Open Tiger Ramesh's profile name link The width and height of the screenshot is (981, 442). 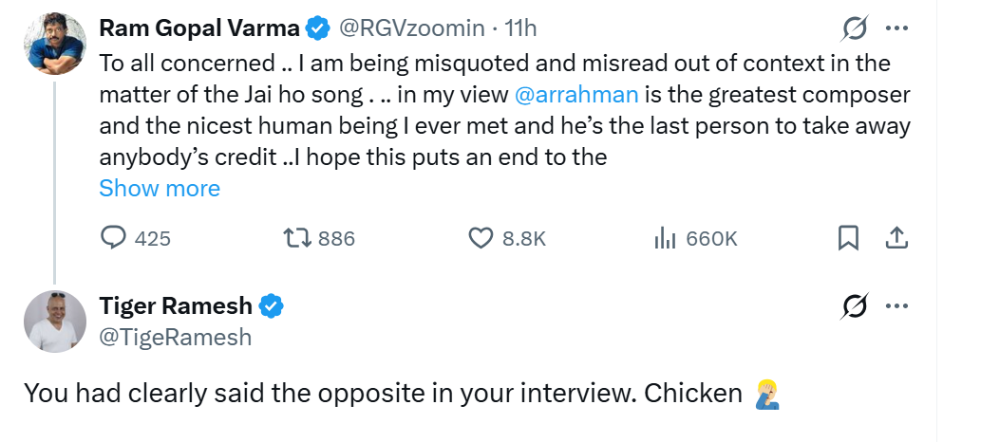pyautogui.click(x=176, y=306)
